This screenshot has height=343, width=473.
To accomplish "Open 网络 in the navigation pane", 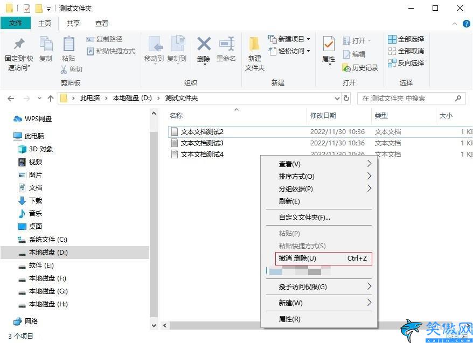I will tap(26, 321).
